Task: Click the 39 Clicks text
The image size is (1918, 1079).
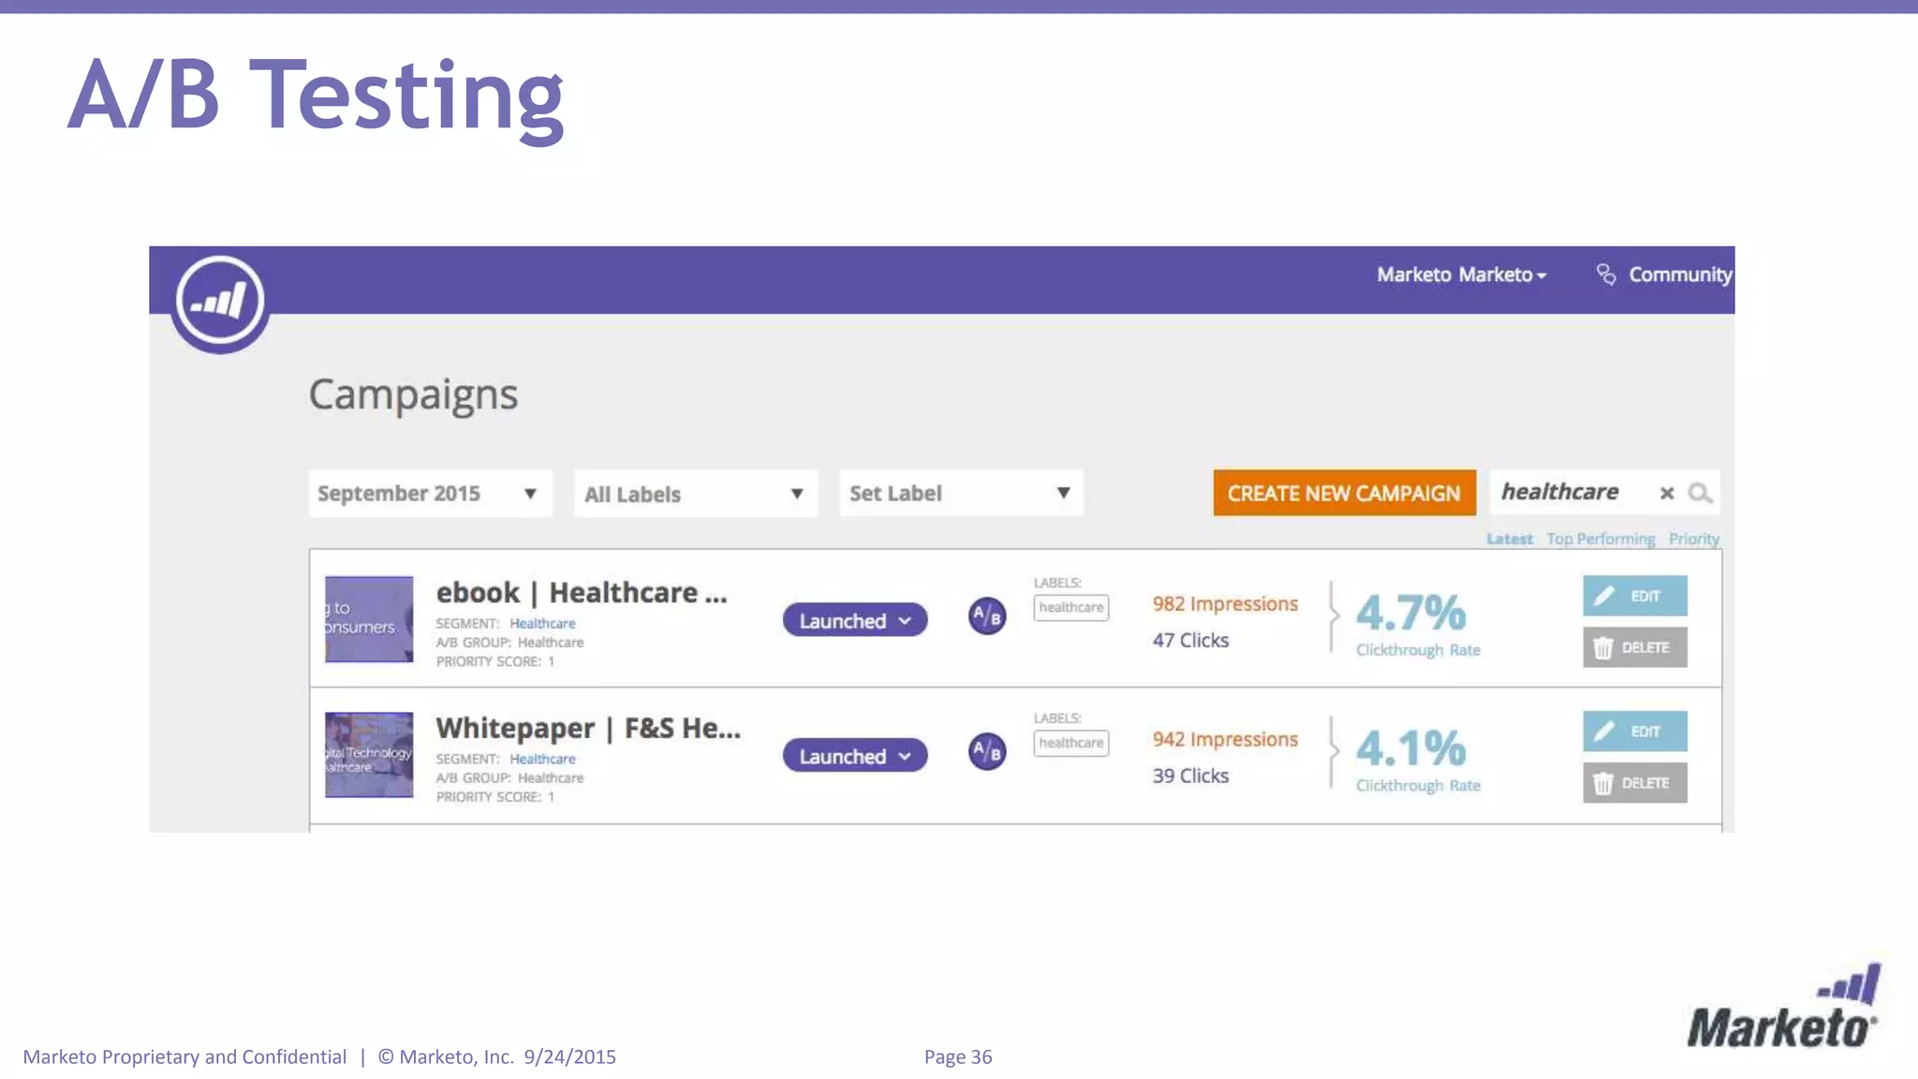Action: pyautogui.click(x=1190, y=776)
